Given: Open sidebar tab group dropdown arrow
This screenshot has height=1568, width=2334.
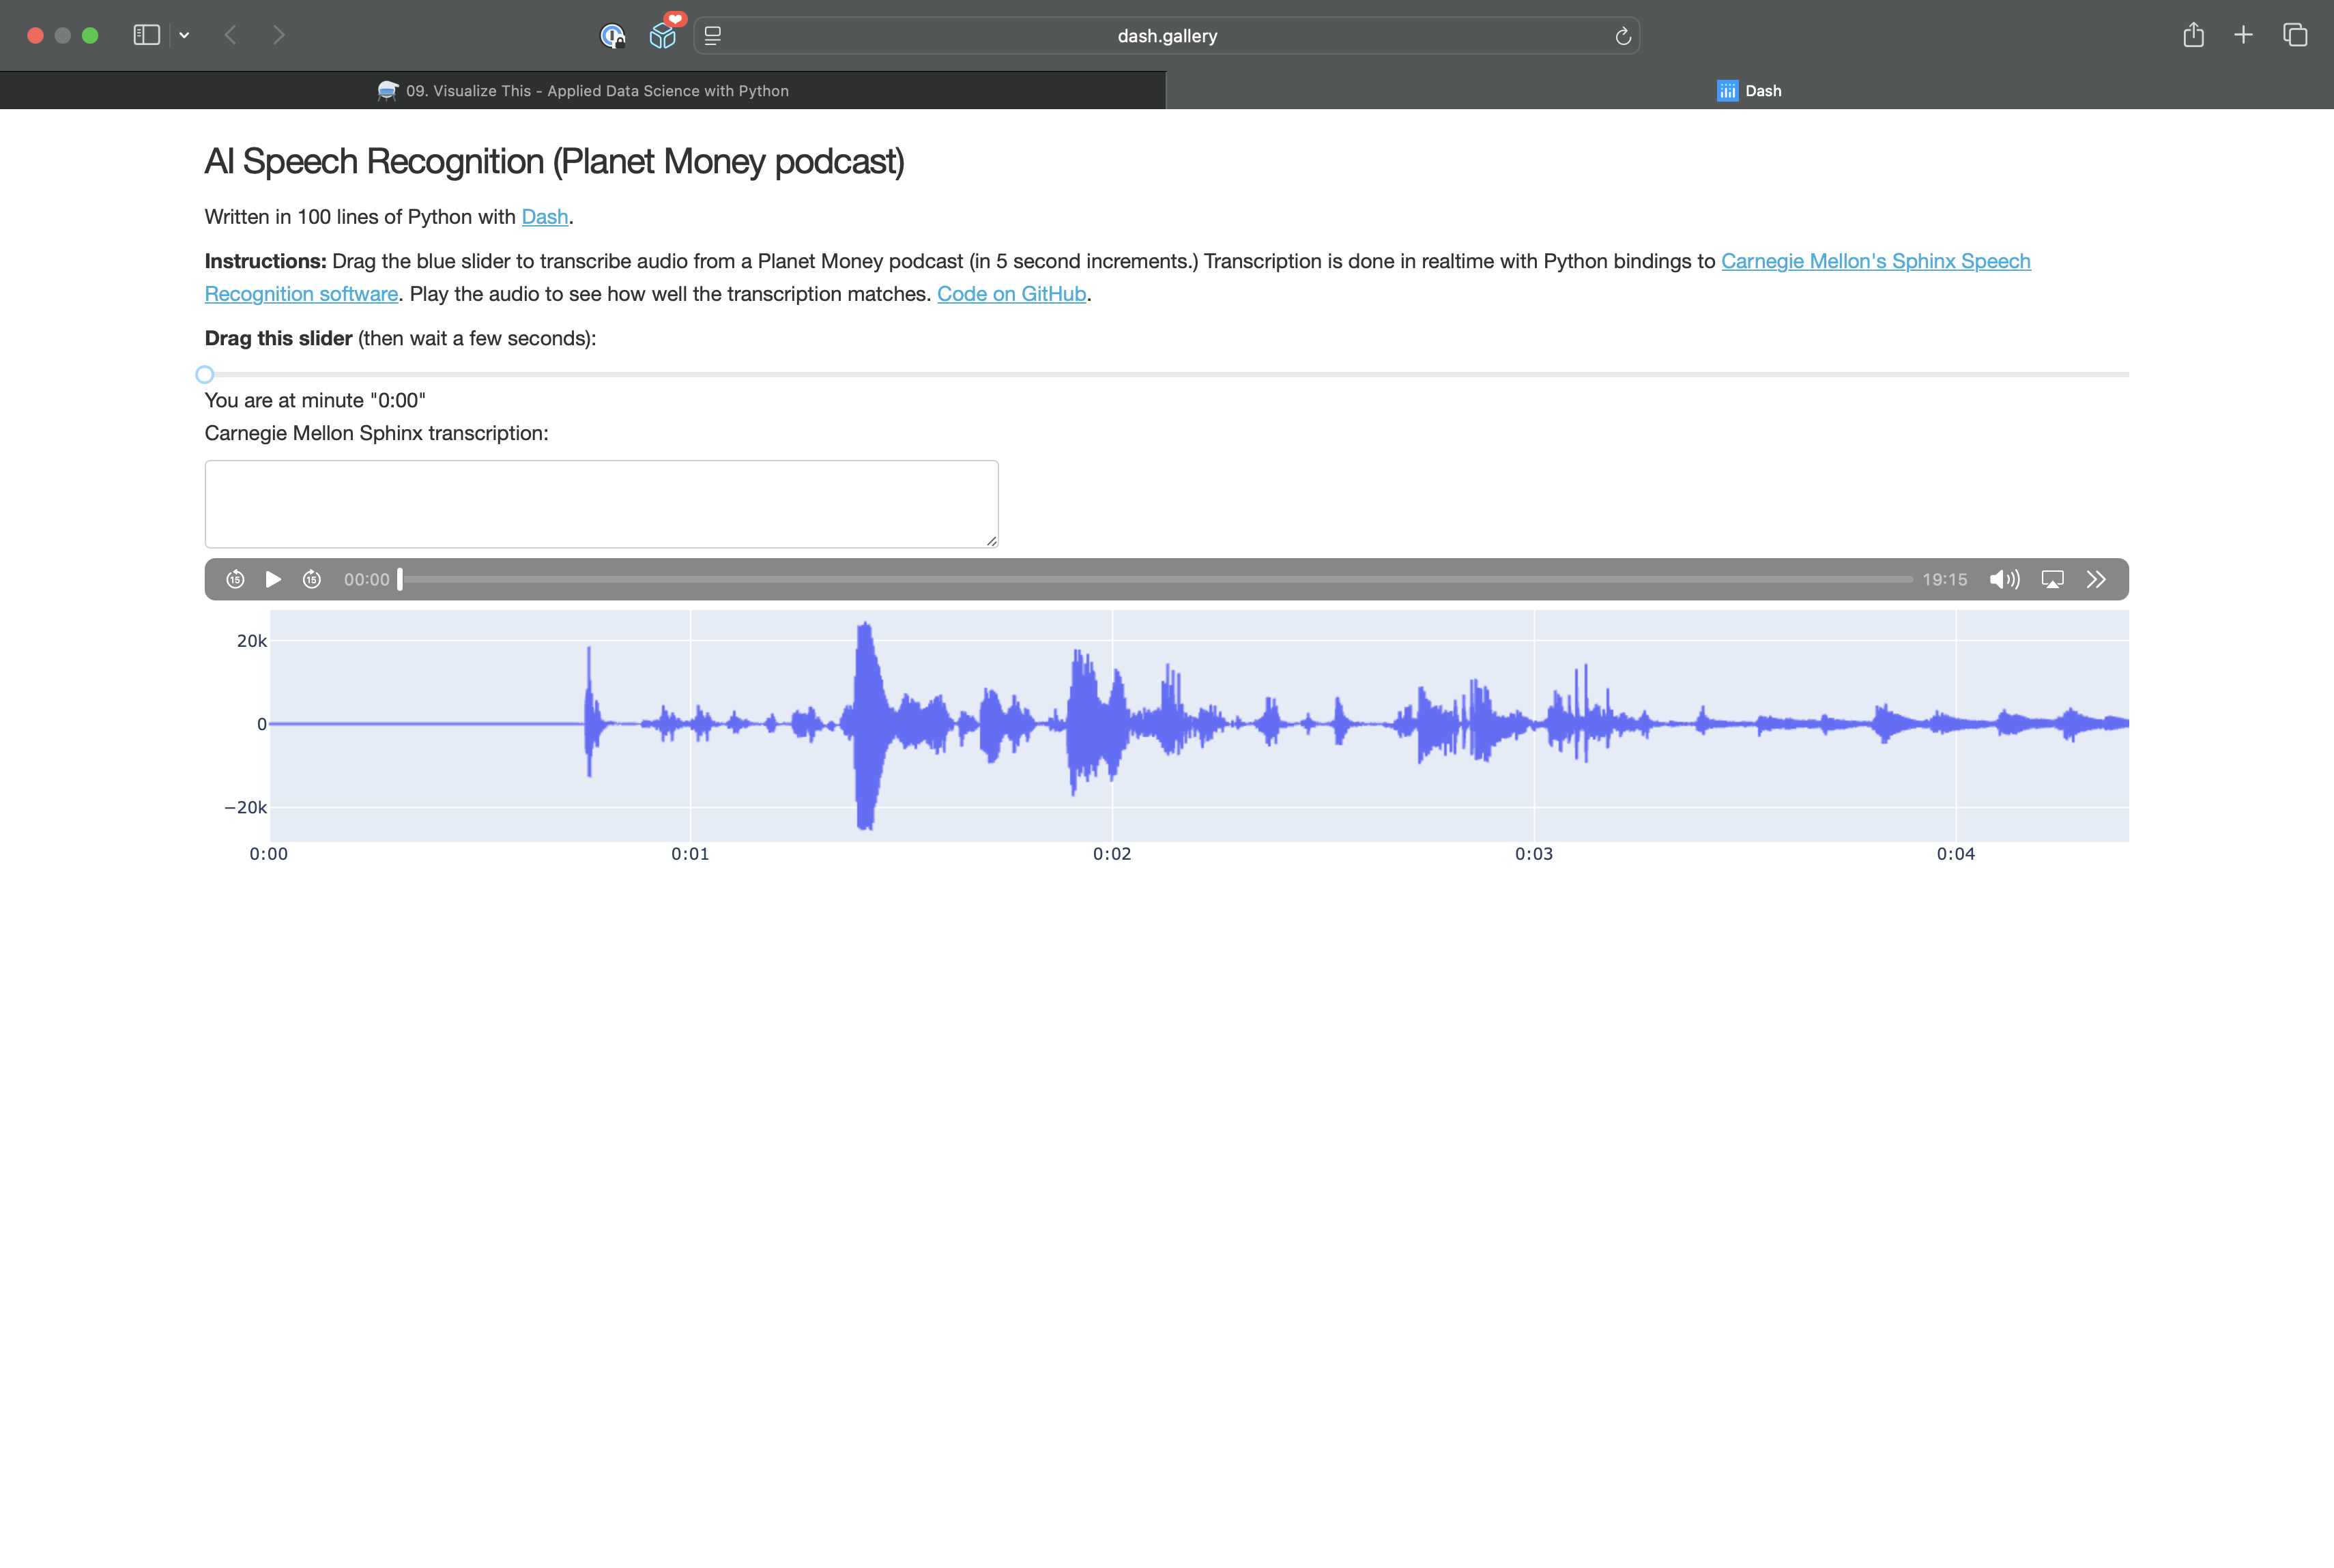Looking at the screenshot, I should (184, 35).
